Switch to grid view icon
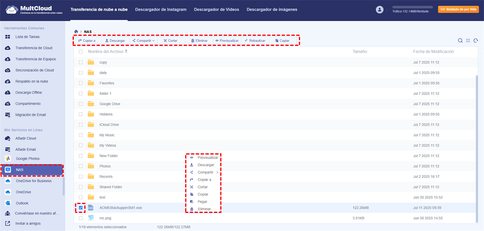The image size is (484, 231). tap(468, 41)
